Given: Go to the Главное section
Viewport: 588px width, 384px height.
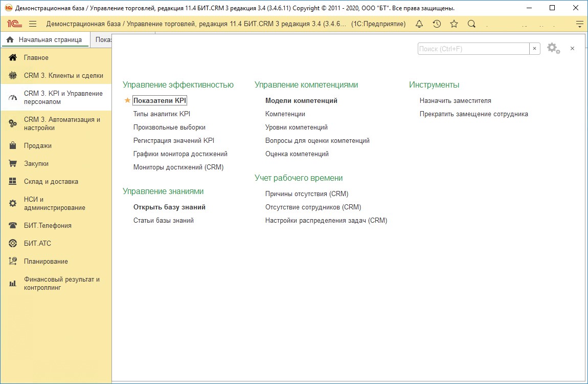Looking at the screenshot, I should 56,57.
